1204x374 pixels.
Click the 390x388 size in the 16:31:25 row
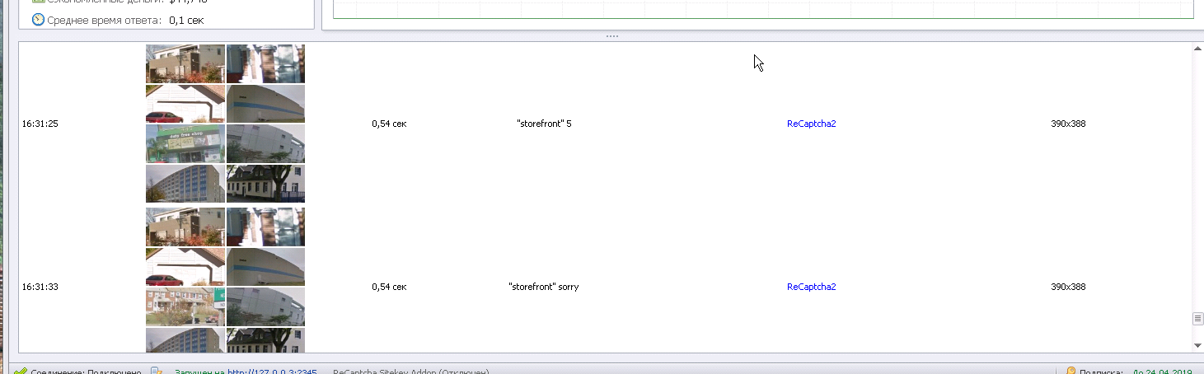point(1068,124)
